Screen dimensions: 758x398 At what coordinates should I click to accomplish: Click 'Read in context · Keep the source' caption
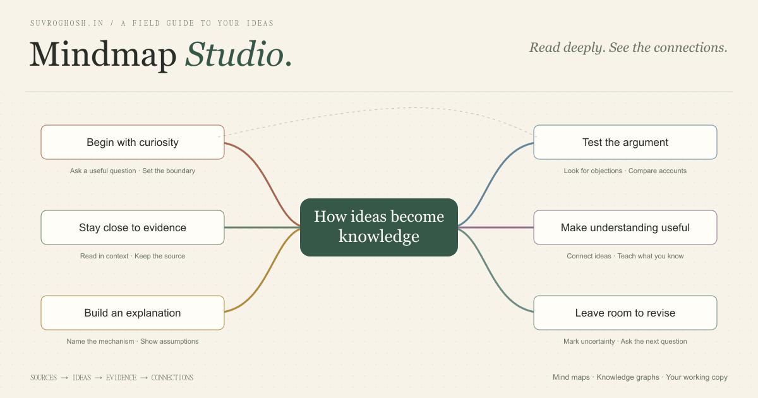pos(133,256)
